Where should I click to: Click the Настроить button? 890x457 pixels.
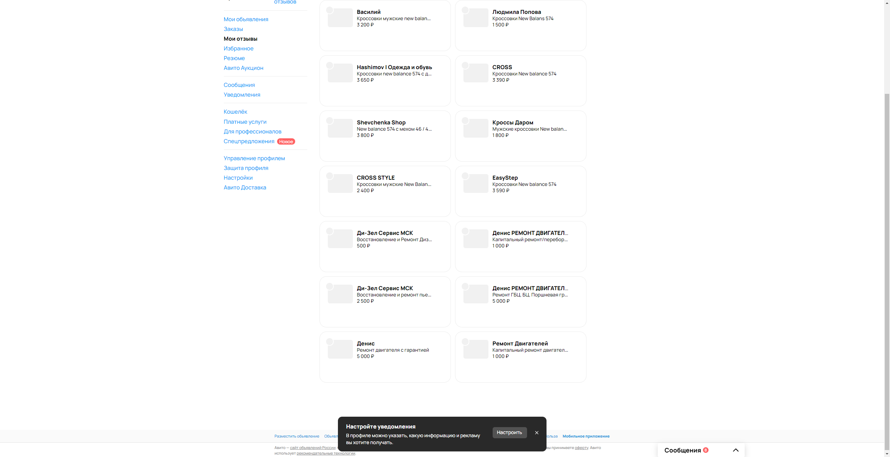(x=509, y=432)
